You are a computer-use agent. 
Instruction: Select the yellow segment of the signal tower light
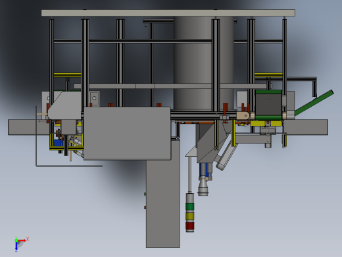[x=190, y=216]
